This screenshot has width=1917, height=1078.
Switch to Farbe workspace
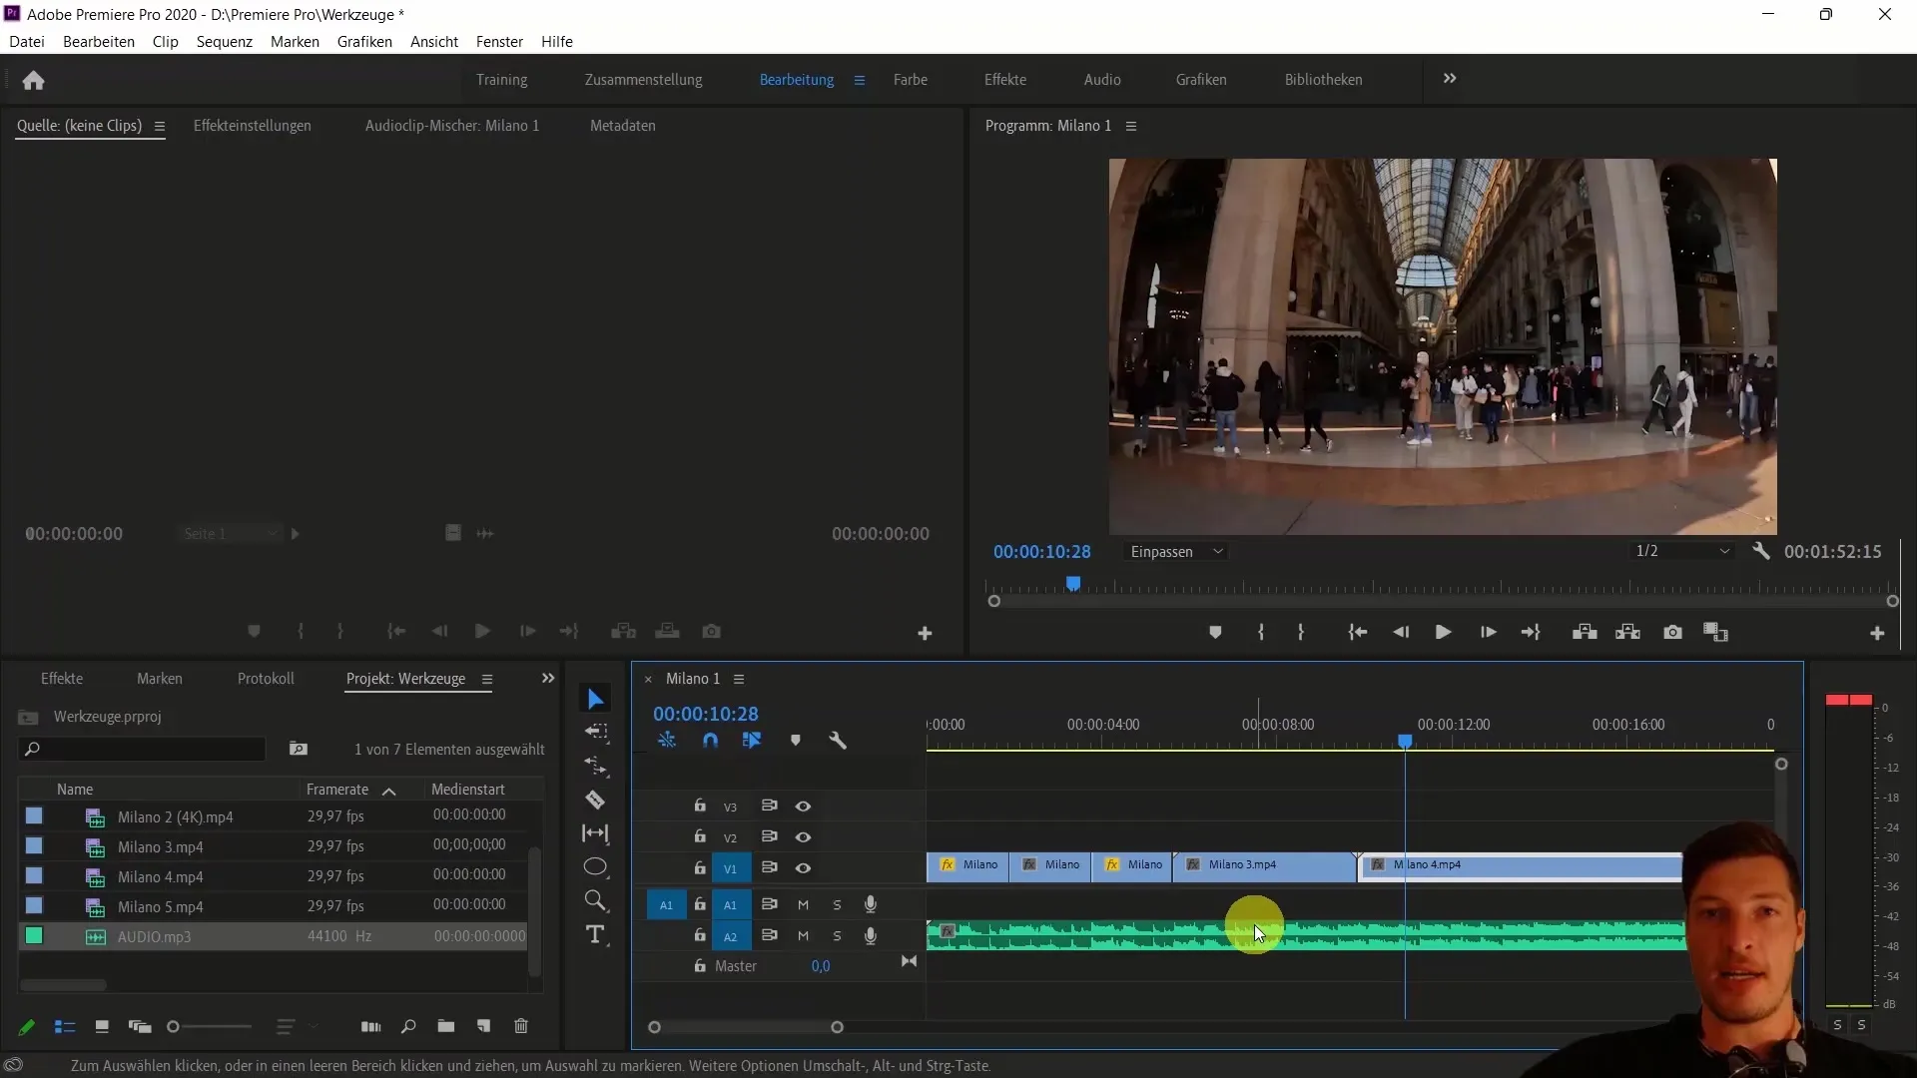pyautogui.click(x=911, y=80)
